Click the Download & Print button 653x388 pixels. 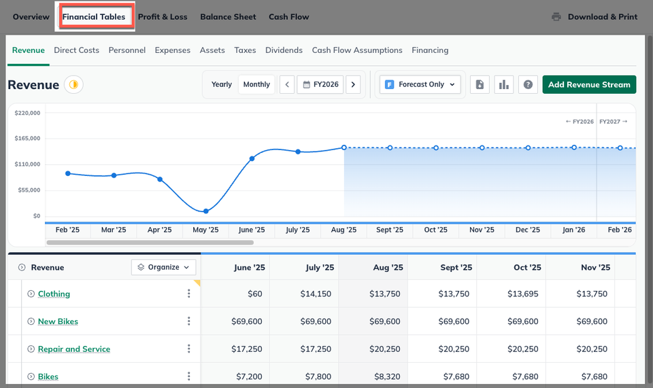click(x=595, y=17)
